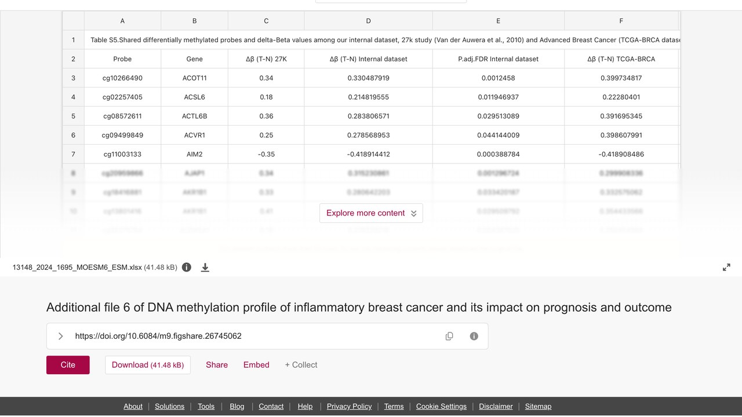742x417 pixels.
Task: Select row 3 header in the spreadsheet
Action: tap(74, 78)
